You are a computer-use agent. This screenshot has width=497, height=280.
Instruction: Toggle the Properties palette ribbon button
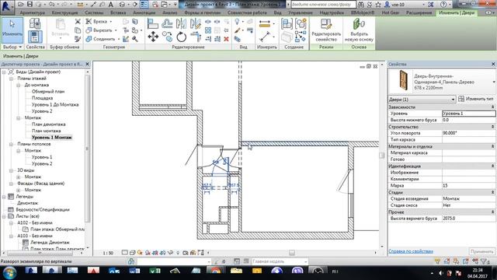(35, 37)
